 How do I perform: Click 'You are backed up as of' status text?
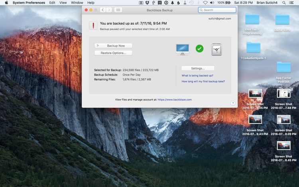[133, 24]
